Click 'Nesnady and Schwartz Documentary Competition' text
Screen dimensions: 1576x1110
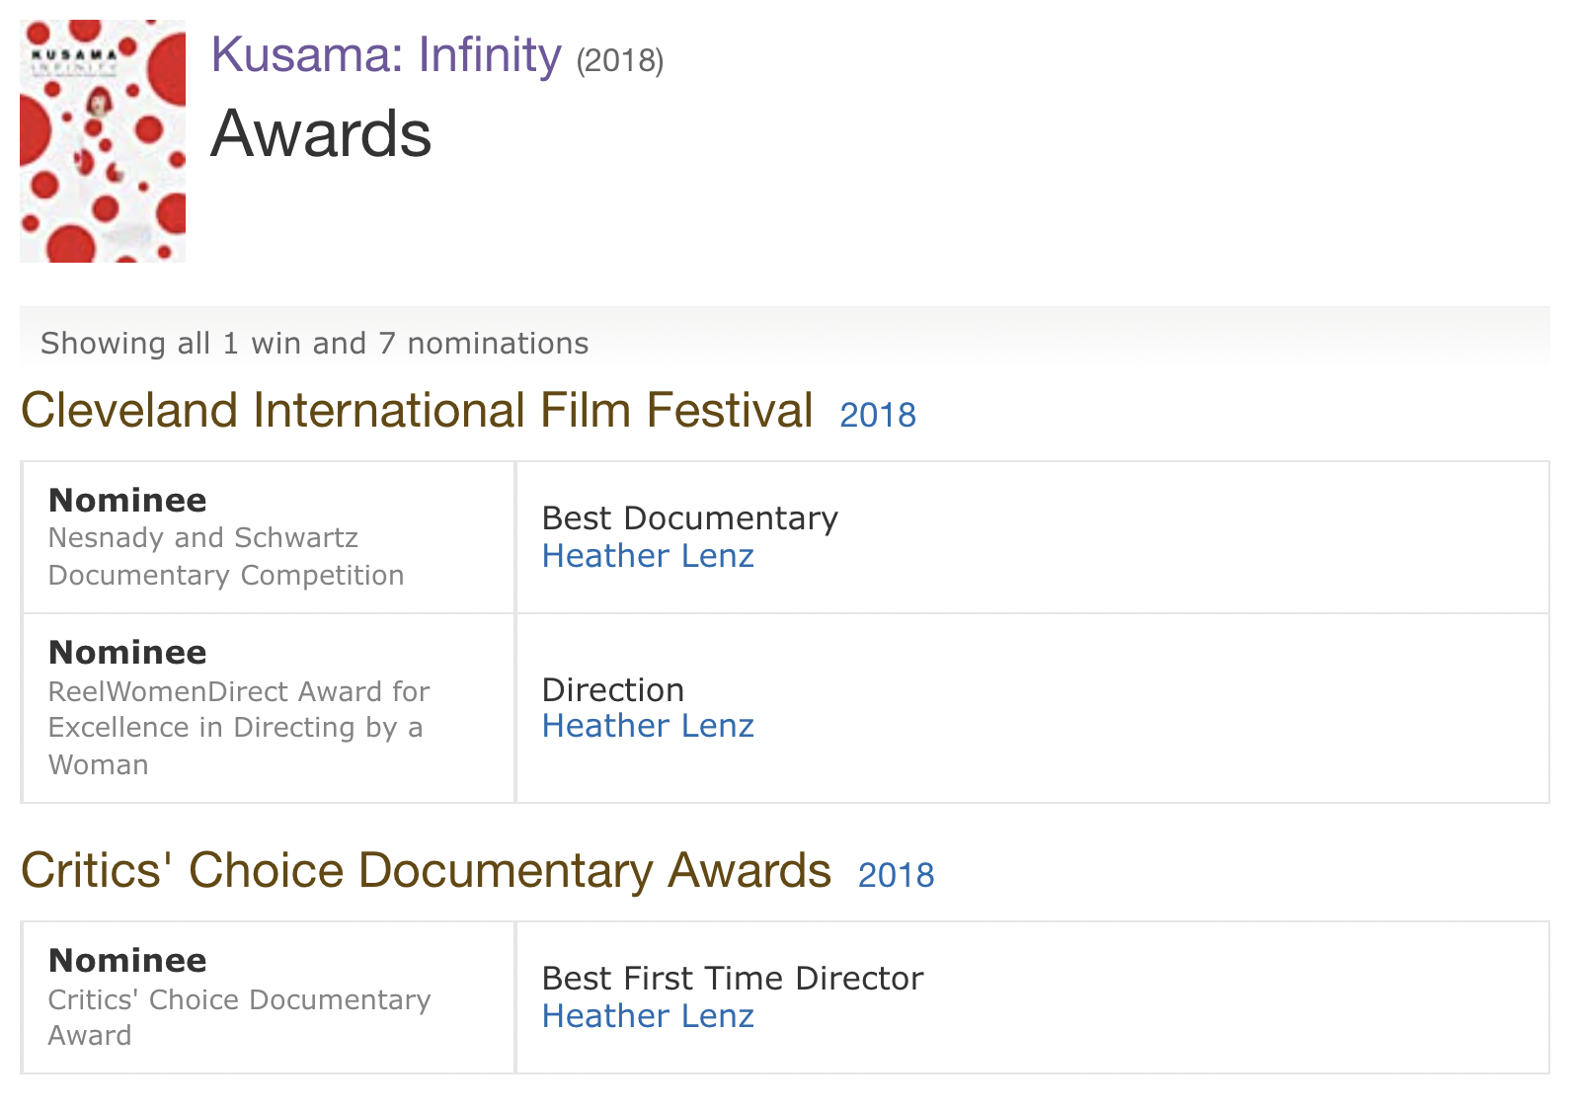(x=226, y=556)
